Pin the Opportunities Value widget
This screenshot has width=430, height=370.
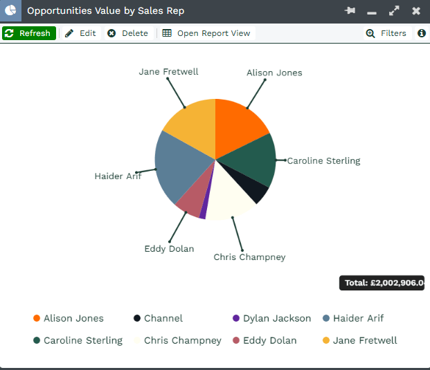[350, 11]
